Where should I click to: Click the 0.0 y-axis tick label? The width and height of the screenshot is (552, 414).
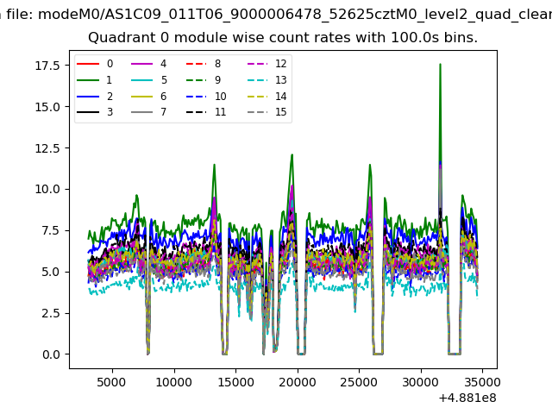[50, 354]
